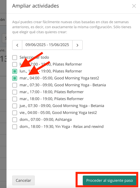
Task: Check dom. 18:00 Yin Yoga Relax and rewind
Action: [15, 127]
